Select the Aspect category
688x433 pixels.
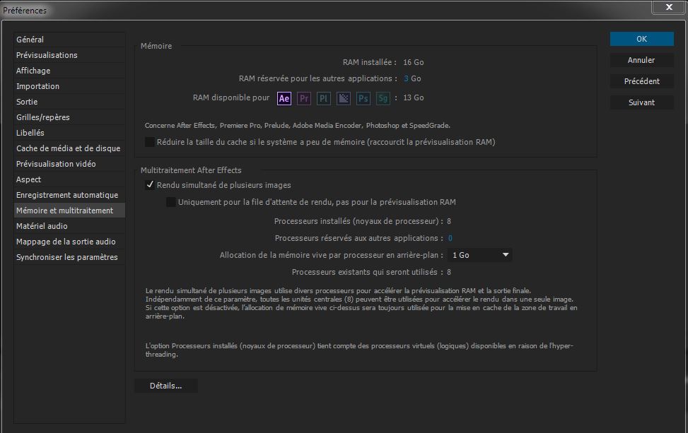click(69, 179)
